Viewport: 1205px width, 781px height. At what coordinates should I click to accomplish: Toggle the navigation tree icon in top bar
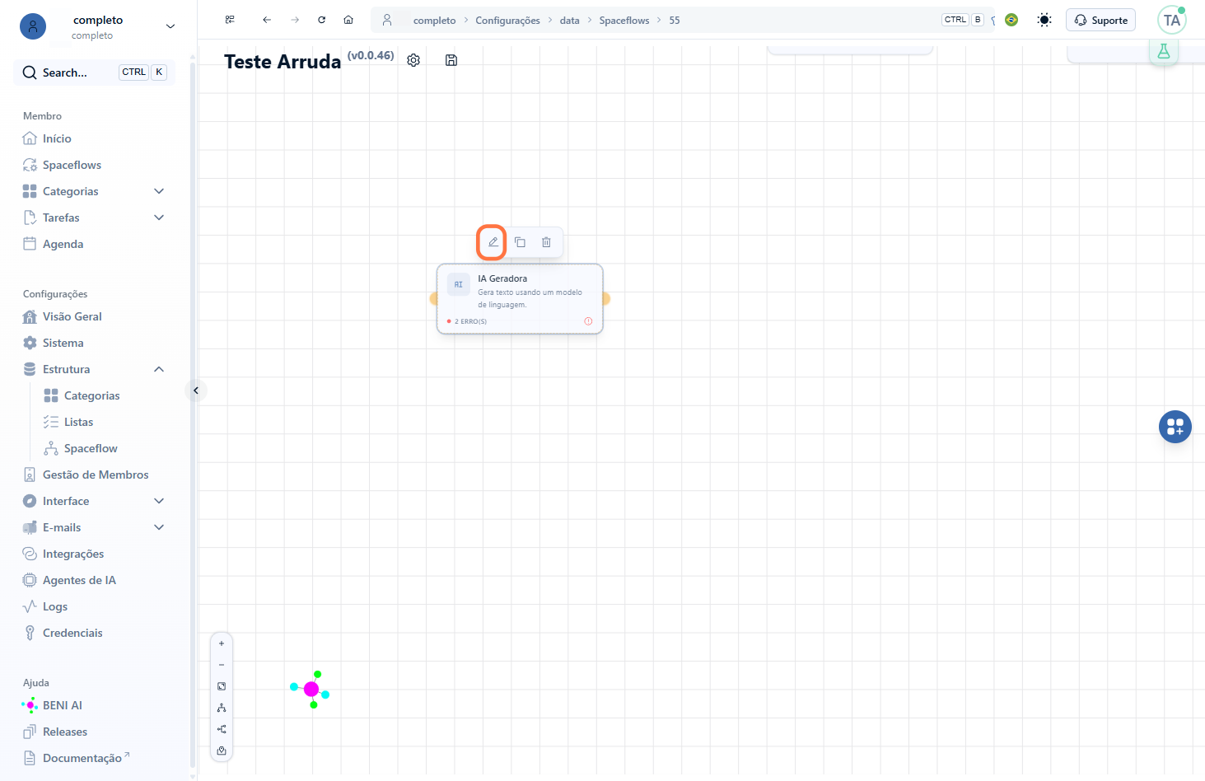coord(230,20)
